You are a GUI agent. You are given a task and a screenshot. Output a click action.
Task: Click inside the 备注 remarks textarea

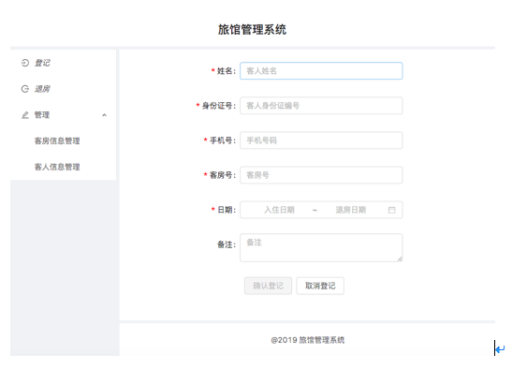tap(321, 247)
